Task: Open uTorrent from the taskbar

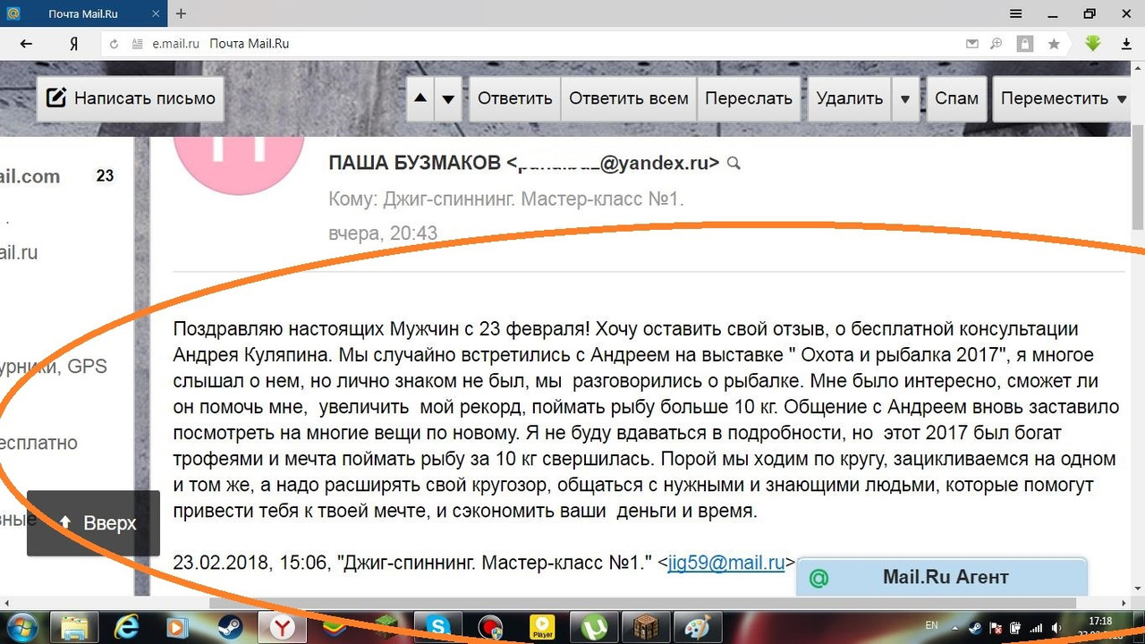Action: pyautogui.click(x=593, y=627)
